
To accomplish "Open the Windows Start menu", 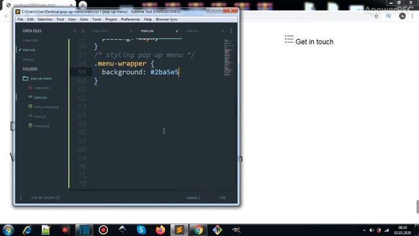I will pyautogui.click(x=8, y=230).
